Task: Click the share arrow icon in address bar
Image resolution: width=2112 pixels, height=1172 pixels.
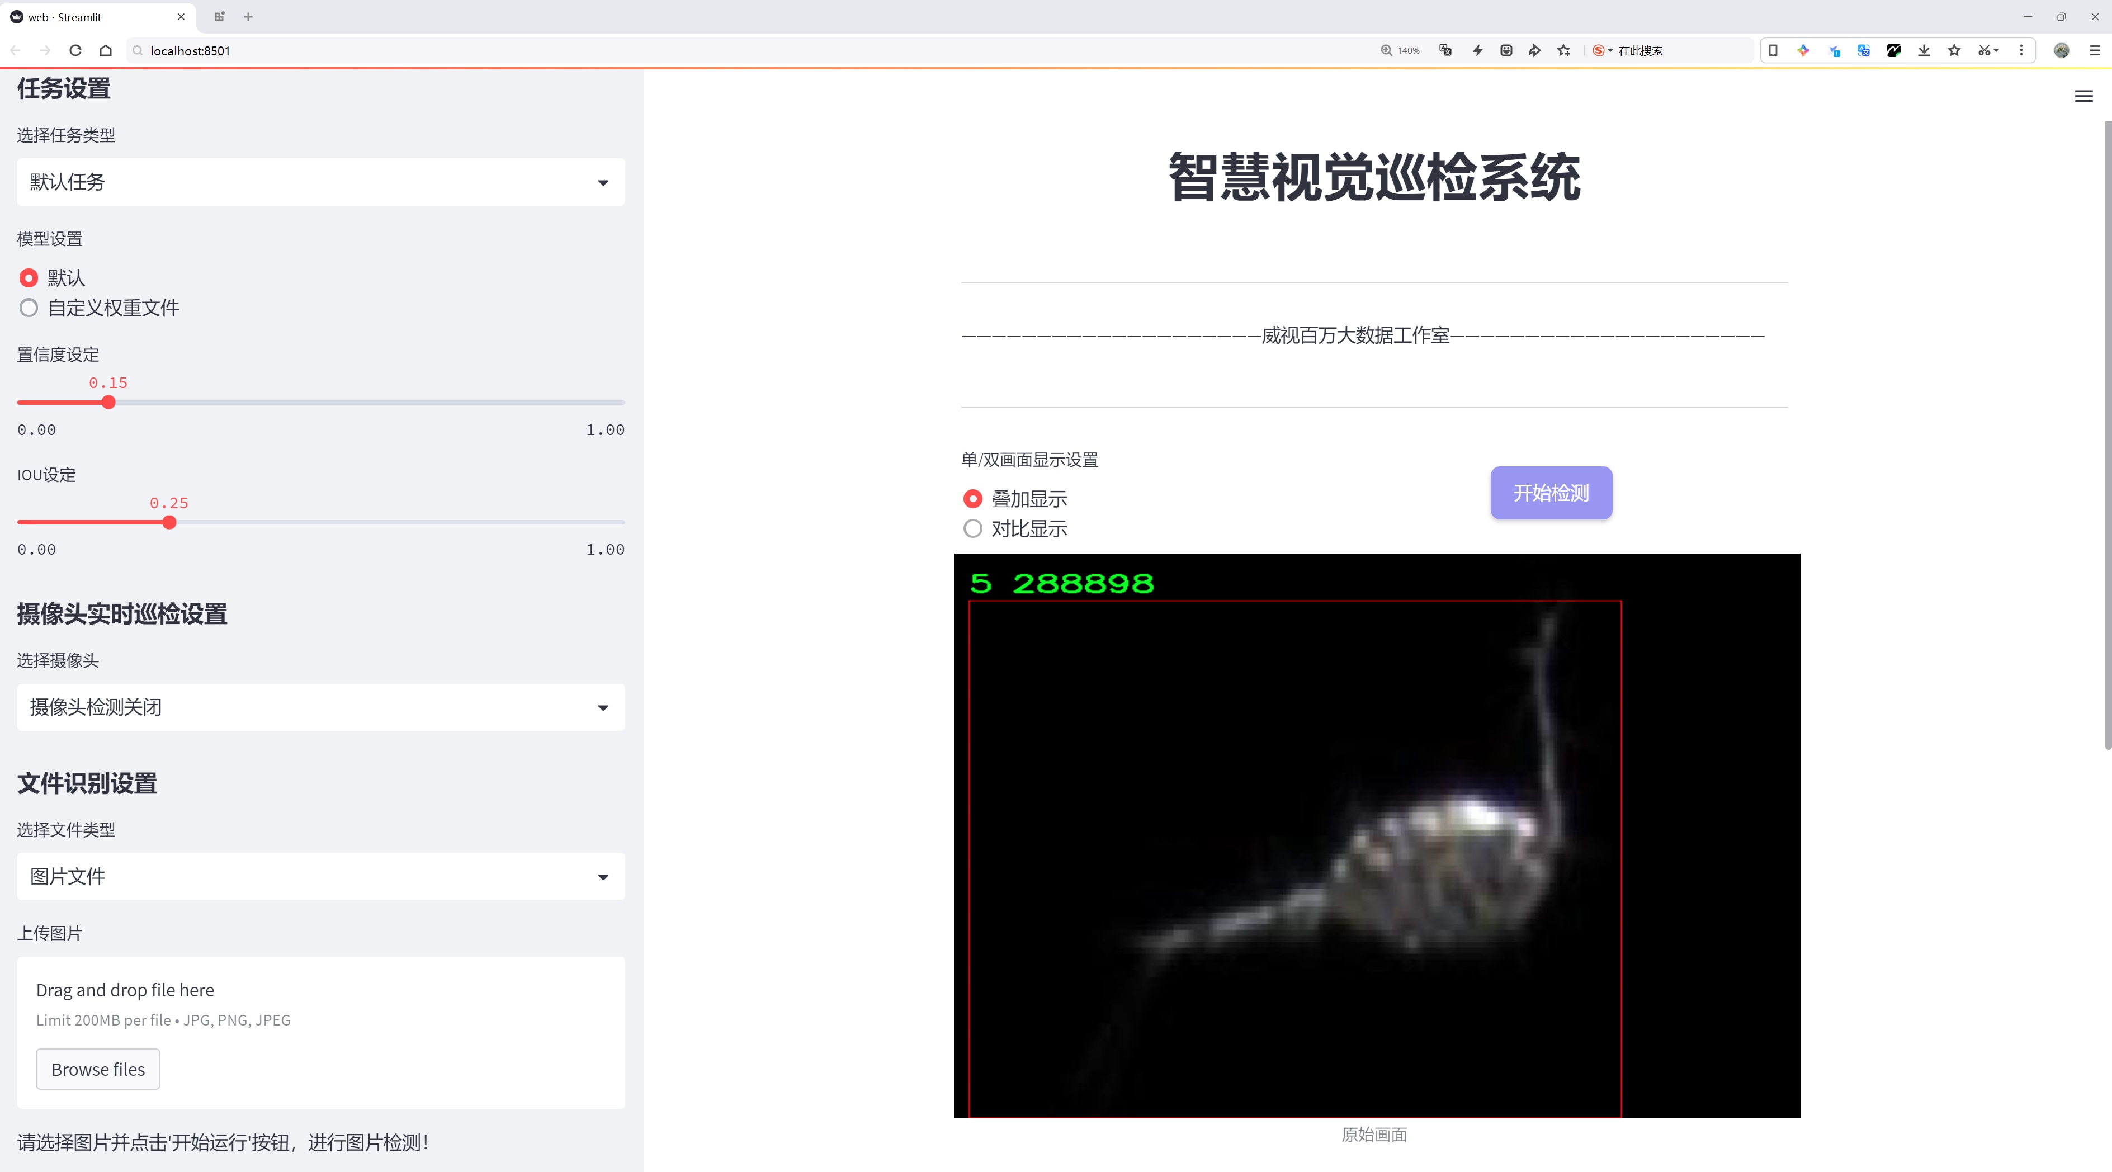Action: [x=1535, y=51]
